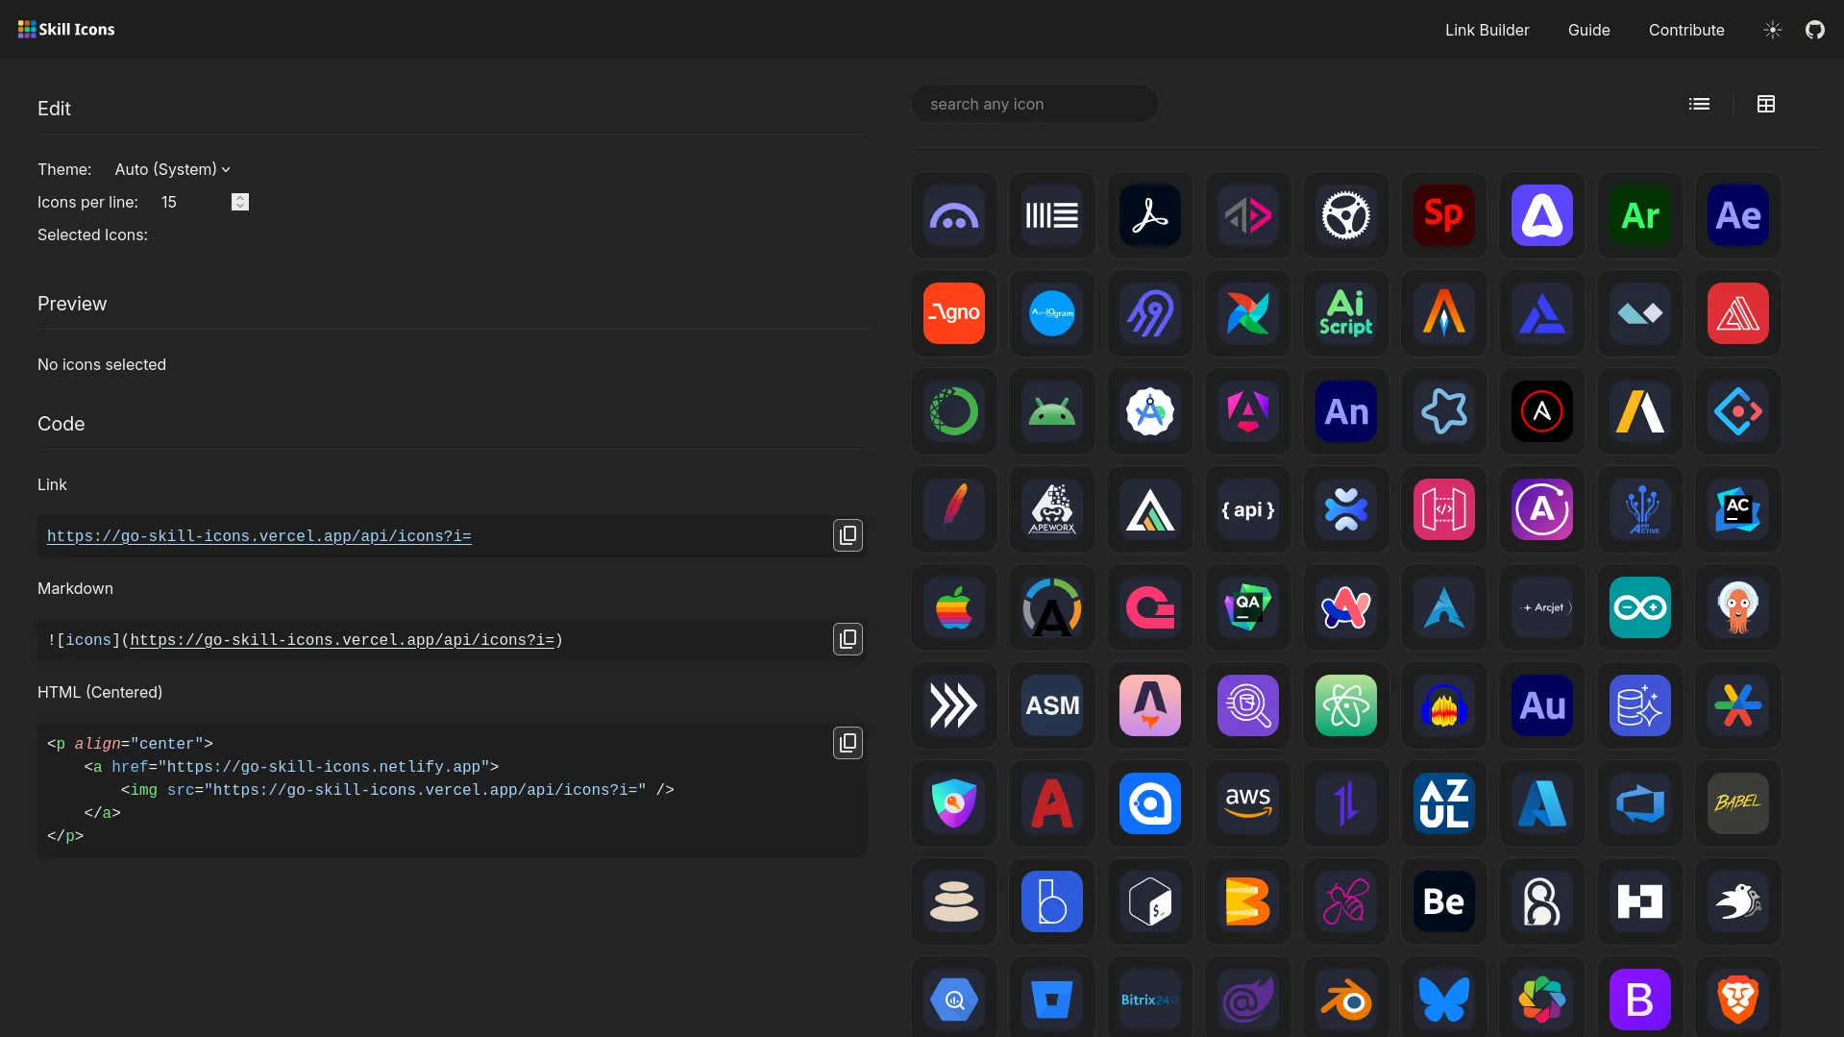Click the Icons per line stepper arrows
The image size is (1844, 1037).
click(240, 202)
